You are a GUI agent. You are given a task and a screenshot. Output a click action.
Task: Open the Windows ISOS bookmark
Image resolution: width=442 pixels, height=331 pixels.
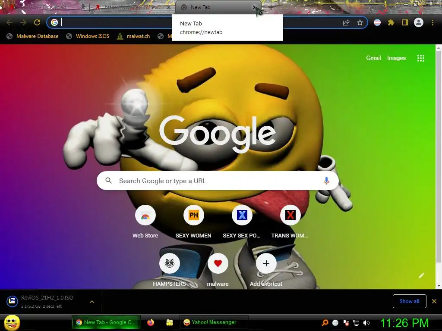[88, 36]
